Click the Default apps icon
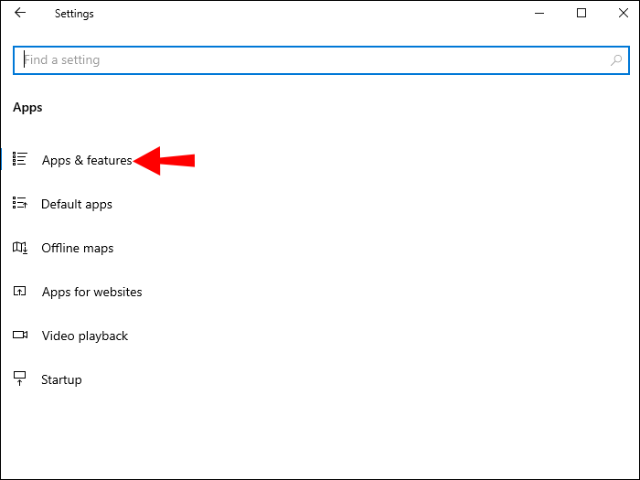Image resolution: width=640 pixels, height=480 pixels. click(x=20, y=204)
